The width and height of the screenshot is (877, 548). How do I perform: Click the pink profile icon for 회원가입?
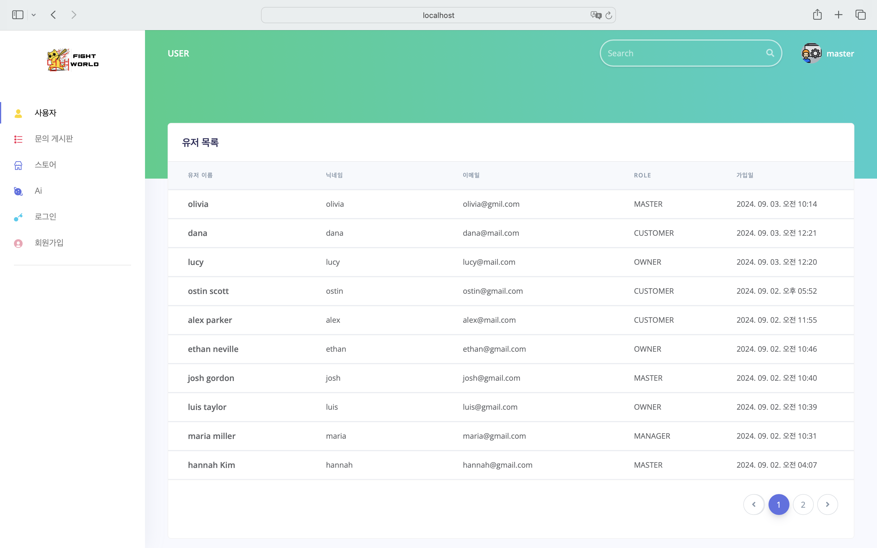click(x=18, y=243)
